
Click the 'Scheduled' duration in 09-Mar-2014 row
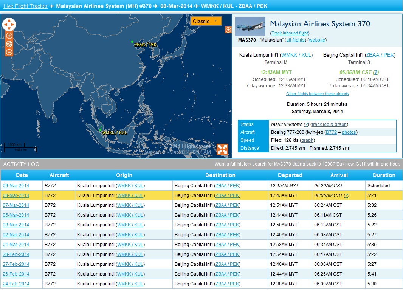point(378,186)
